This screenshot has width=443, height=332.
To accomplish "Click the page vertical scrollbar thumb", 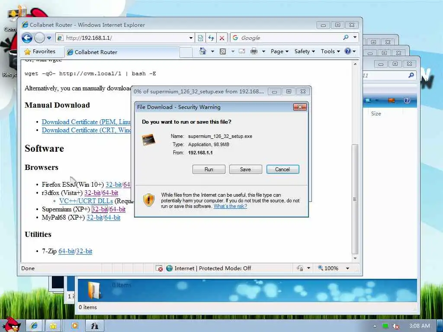I will click(355, 199).
